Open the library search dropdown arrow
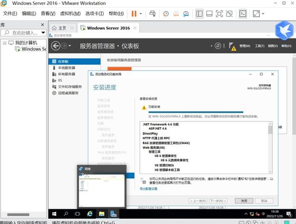296x224 pixels. click(43, 33)
